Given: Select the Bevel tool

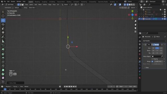Looking at the screenshot, I should [3, 58].
